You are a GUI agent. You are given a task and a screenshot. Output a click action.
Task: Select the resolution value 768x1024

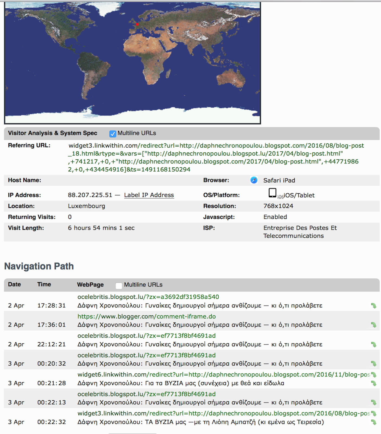click(278, 206)
